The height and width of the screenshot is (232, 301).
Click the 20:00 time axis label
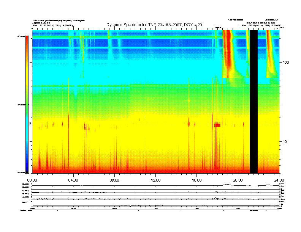coord(238,180)
